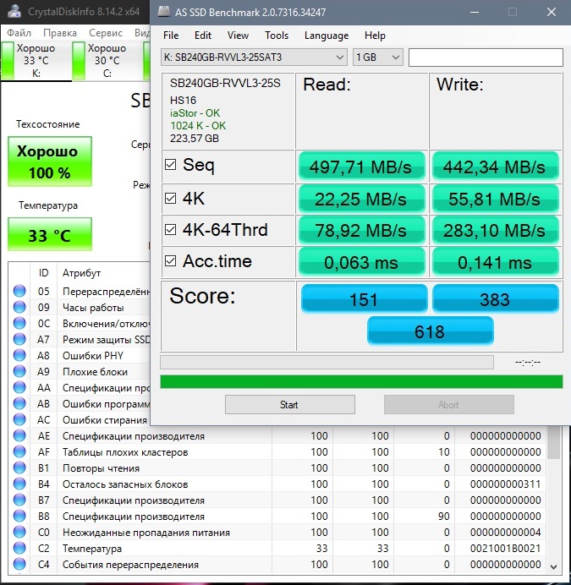571x585 pixels.
Task: Click the status orb for attribute B1
Action: (x=19, y=467)
